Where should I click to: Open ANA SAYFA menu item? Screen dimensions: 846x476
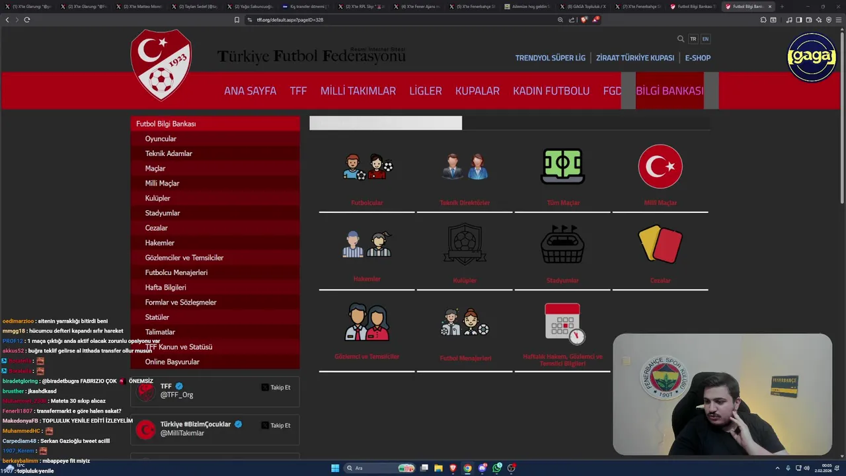pos(250,91)
